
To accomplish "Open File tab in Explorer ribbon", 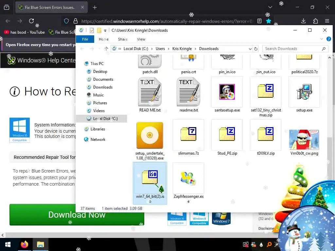I will click(x=85, y=39).
